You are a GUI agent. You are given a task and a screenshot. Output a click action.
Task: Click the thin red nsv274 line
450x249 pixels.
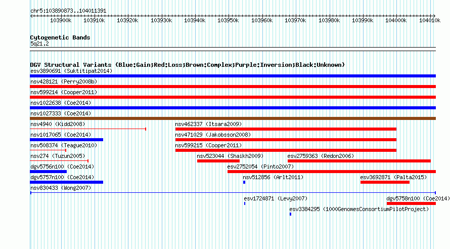59,161
